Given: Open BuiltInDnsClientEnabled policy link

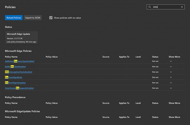Looking at the screenshot, I should pos(15,67).
